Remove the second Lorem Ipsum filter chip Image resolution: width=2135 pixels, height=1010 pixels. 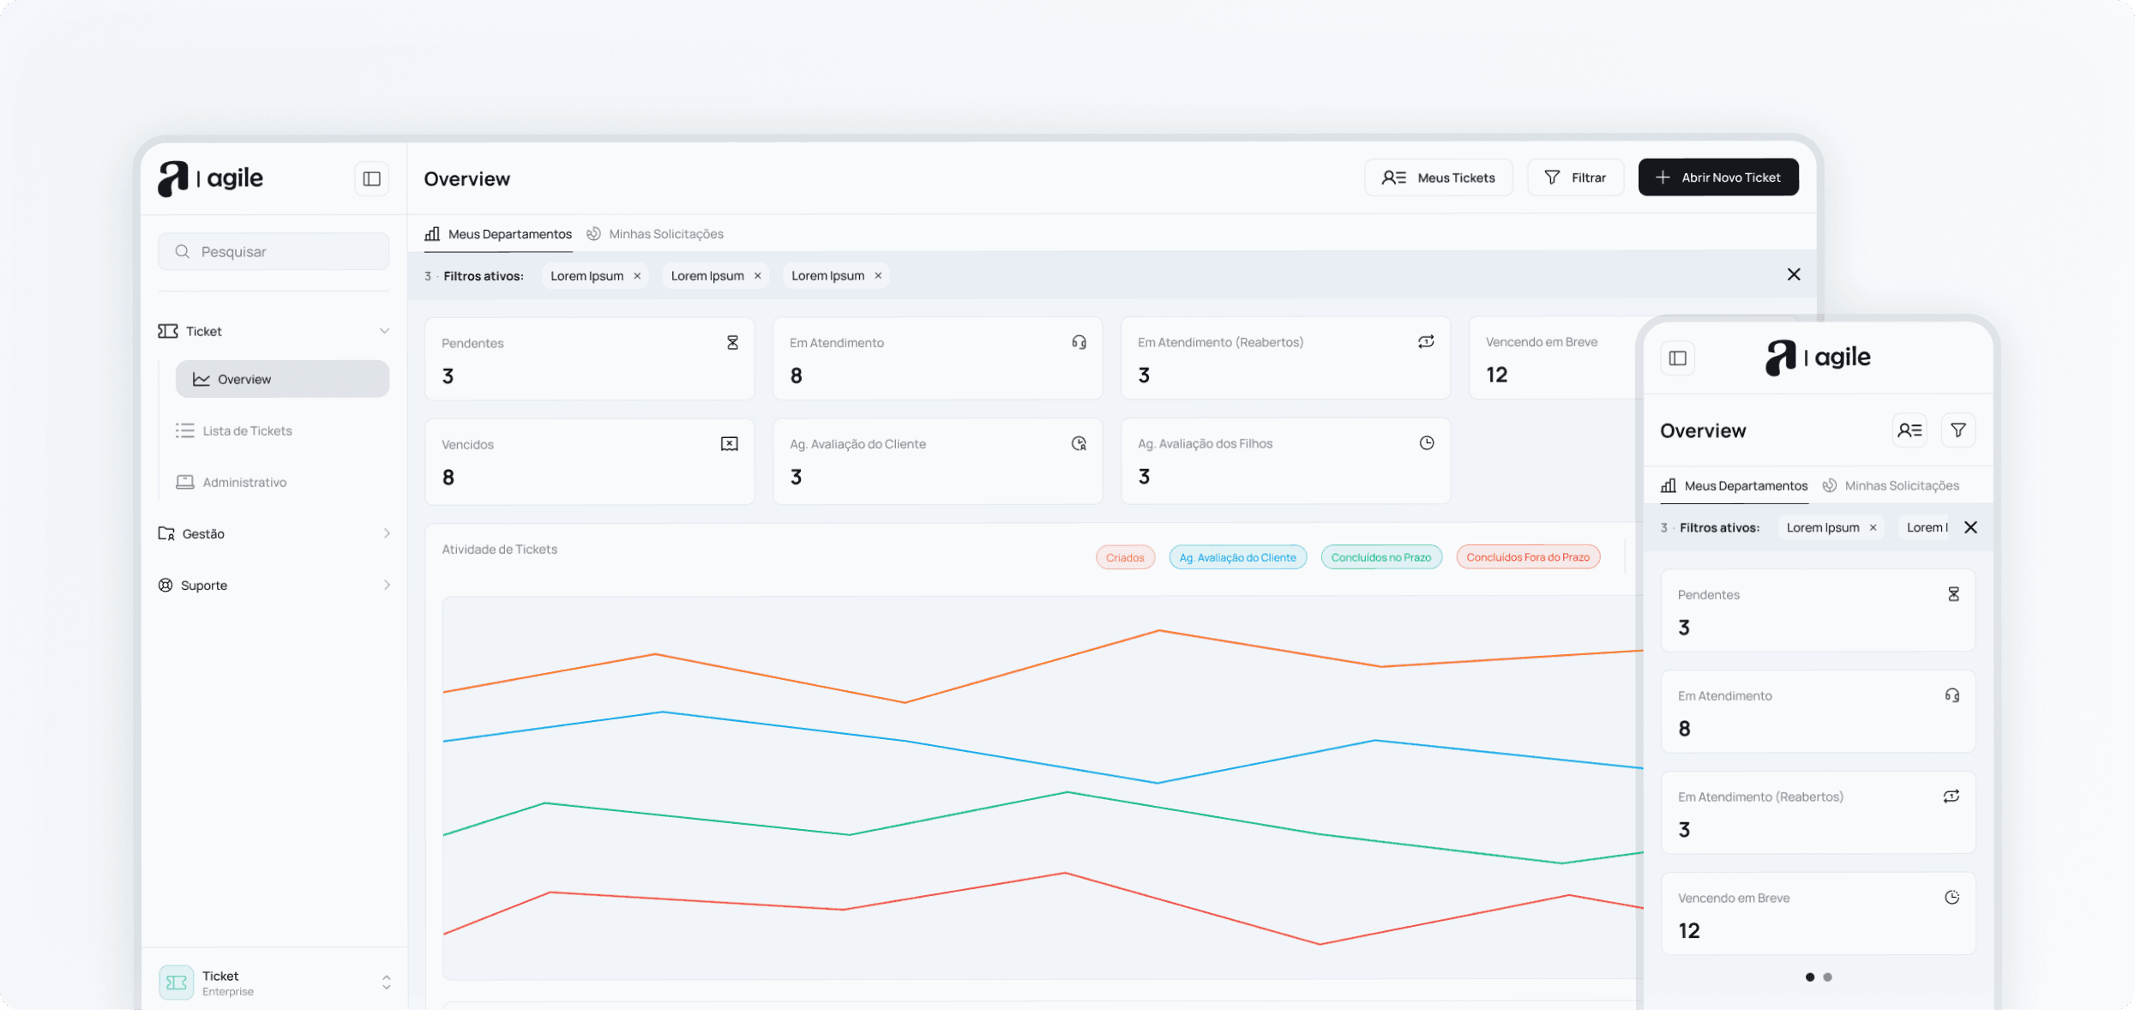pos(758,276)
